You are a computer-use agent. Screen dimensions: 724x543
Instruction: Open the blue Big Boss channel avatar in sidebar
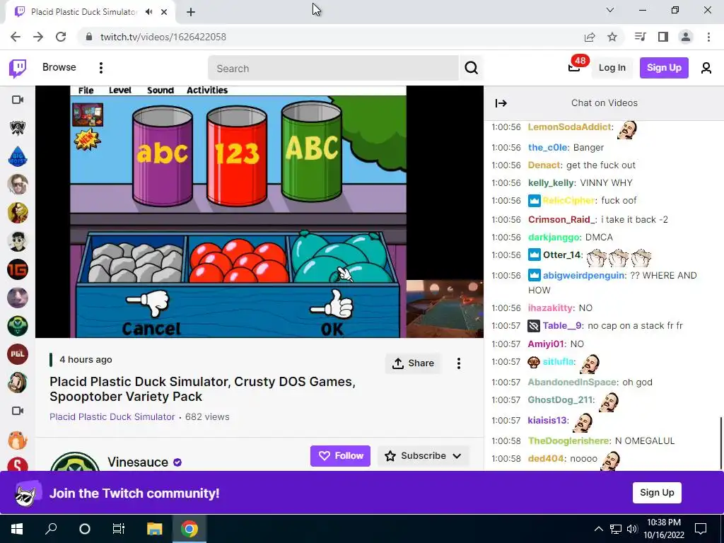tap(18, 156)
